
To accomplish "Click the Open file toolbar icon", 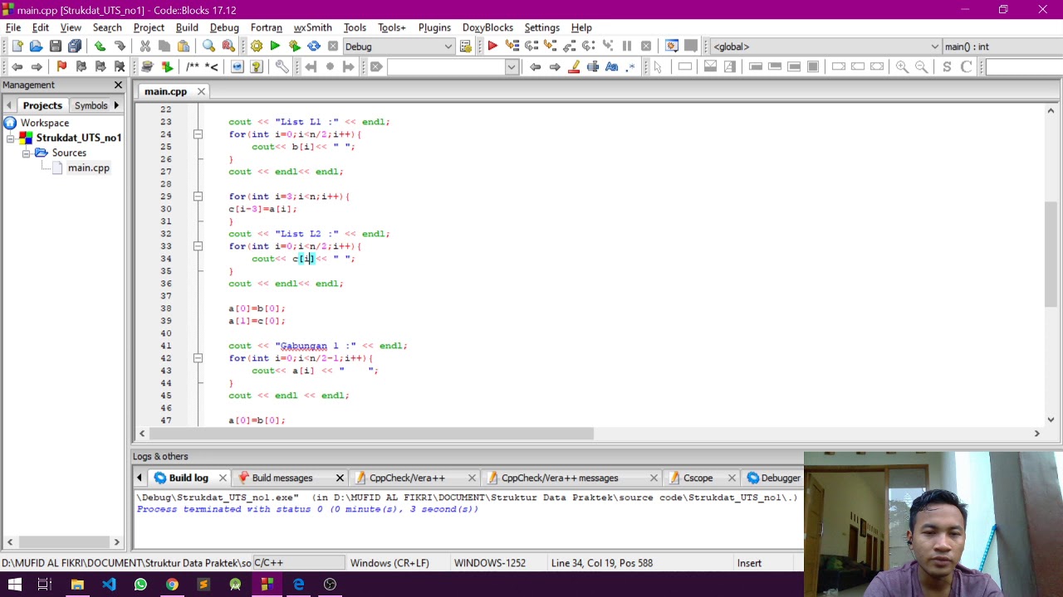I will click(36, 46).
